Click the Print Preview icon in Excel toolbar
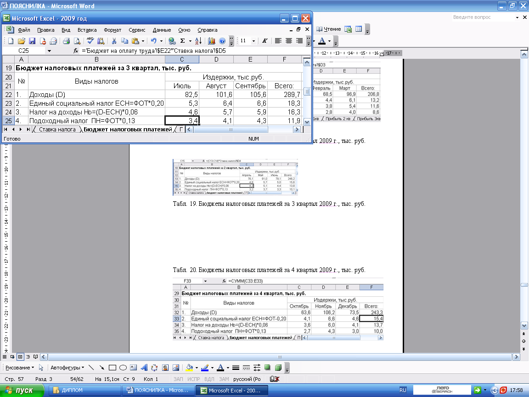This screenshot has width=529, height=397. point(77,41)
